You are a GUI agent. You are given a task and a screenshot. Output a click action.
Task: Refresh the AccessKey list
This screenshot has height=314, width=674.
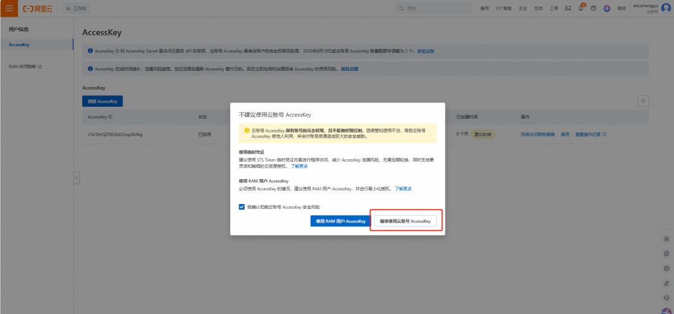tap(643, 101)
